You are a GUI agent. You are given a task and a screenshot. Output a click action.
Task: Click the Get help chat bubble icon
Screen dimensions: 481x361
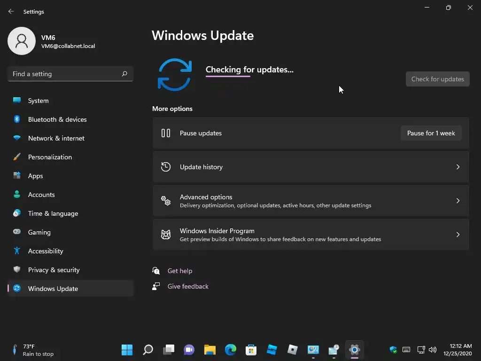(156, 271)
